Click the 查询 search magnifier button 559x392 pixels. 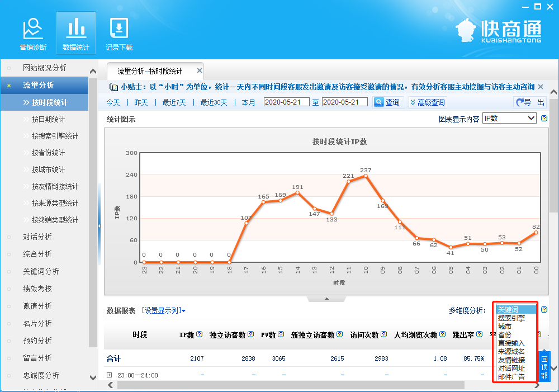tap(387, 102)
